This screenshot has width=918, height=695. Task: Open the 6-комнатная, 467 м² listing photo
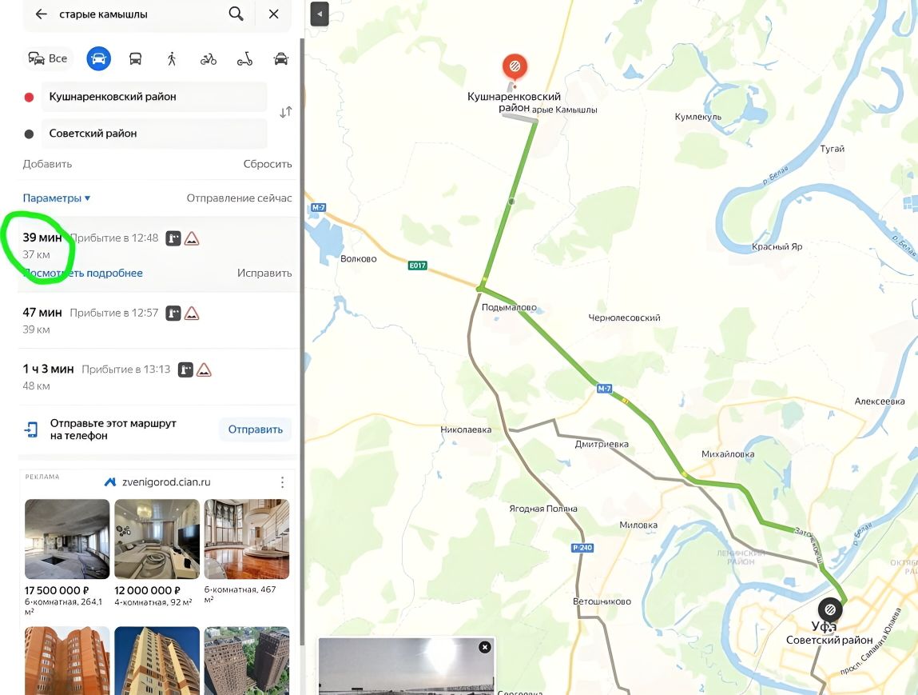point(247,539)
